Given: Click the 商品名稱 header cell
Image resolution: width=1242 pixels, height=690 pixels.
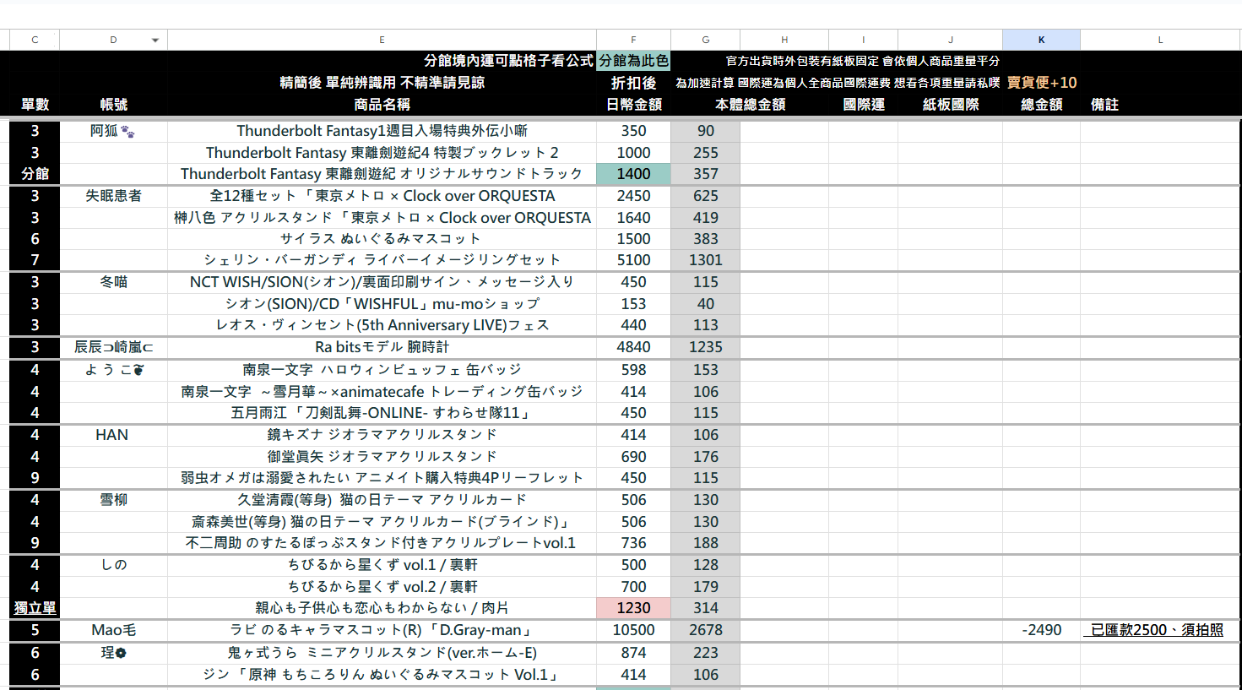Looking at the screenshot, I should (x=382, y=105).
